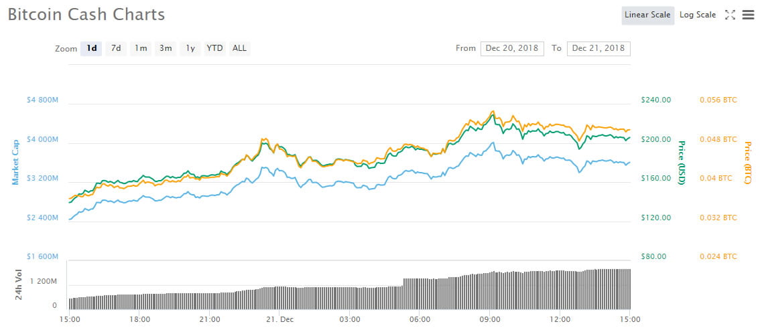
Task: Click the 18:00 time axis label
Action: 139,319
